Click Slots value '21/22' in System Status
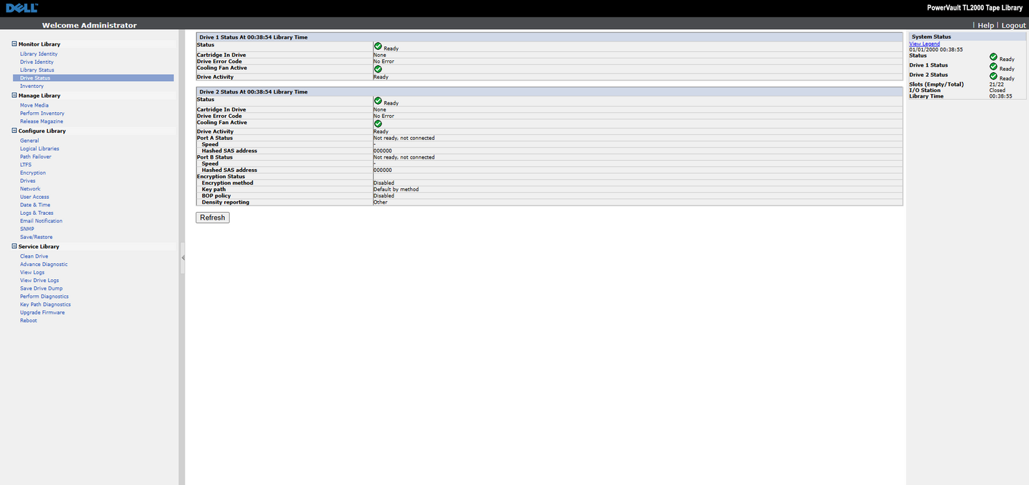 point(996,85)
